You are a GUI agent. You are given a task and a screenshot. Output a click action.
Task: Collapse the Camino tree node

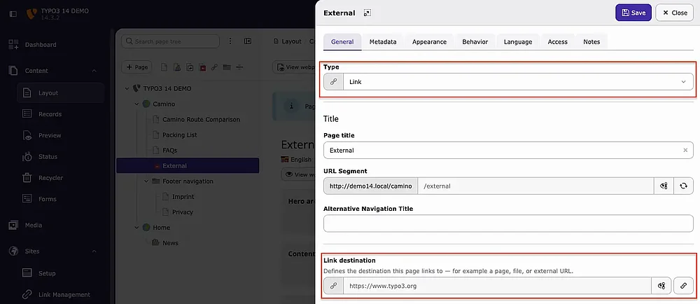click(x=136, y=104)
